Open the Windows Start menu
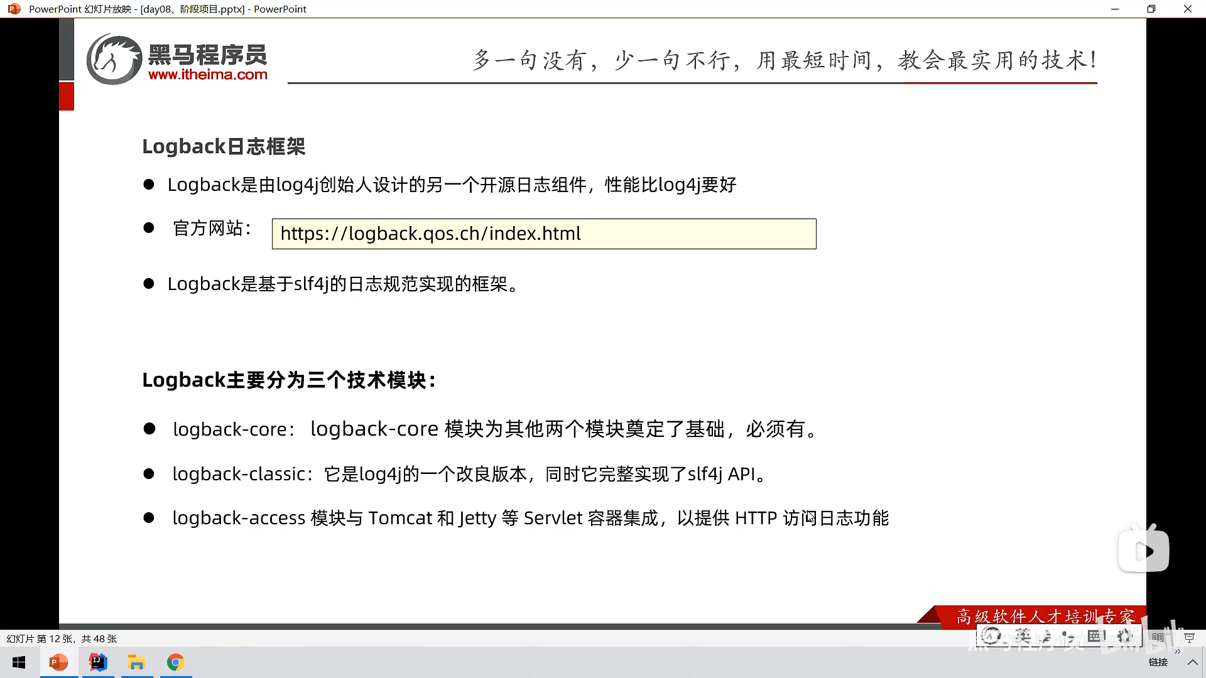 (19, 662)
